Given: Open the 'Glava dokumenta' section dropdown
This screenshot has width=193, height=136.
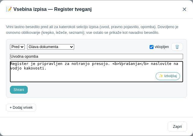Looking at the screenshot, I should click(51, 47).
